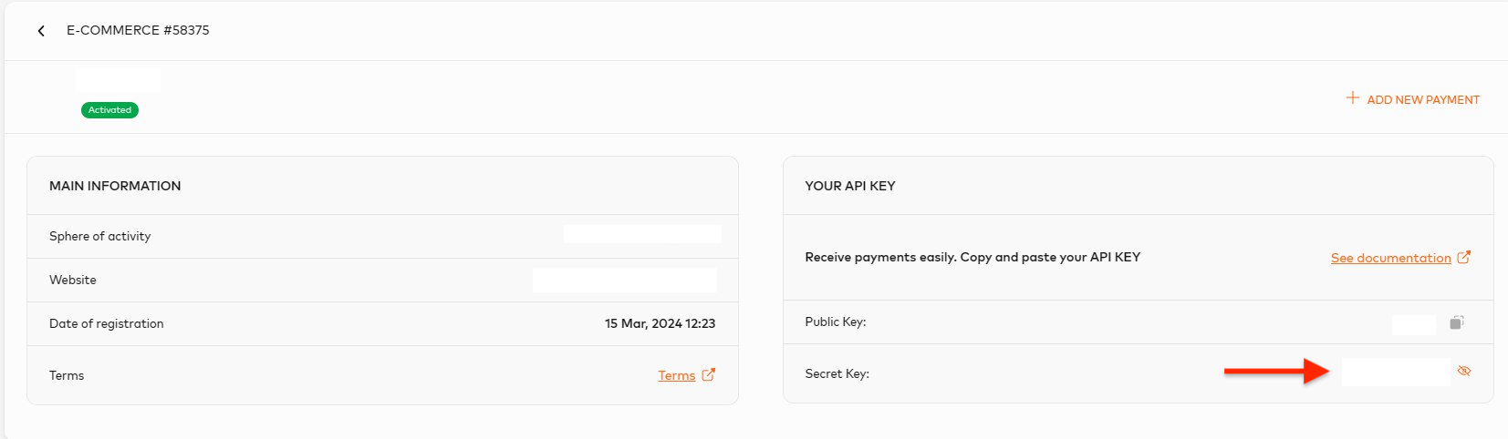Open the See documentation link
Screen dimensions: 1508x439
click(x=1390, y=258)
